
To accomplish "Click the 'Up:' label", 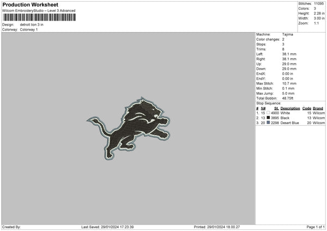I will tap(259, 64).
